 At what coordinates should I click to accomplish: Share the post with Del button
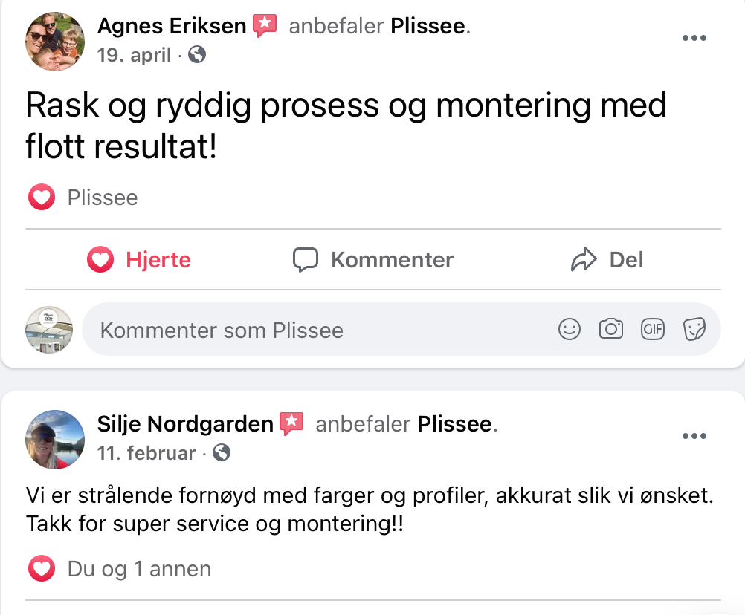pos(607,260)
